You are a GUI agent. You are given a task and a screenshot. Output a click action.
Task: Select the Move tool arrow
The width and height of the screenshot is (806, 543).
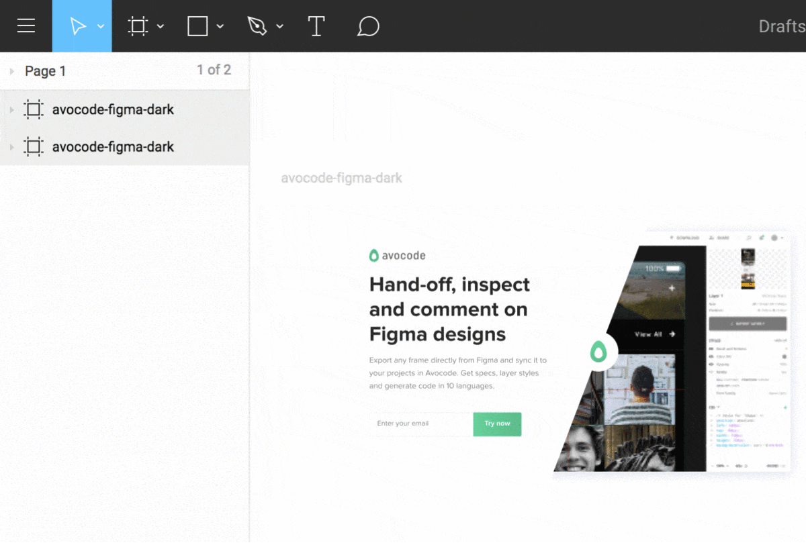click(x=78, y=26)
